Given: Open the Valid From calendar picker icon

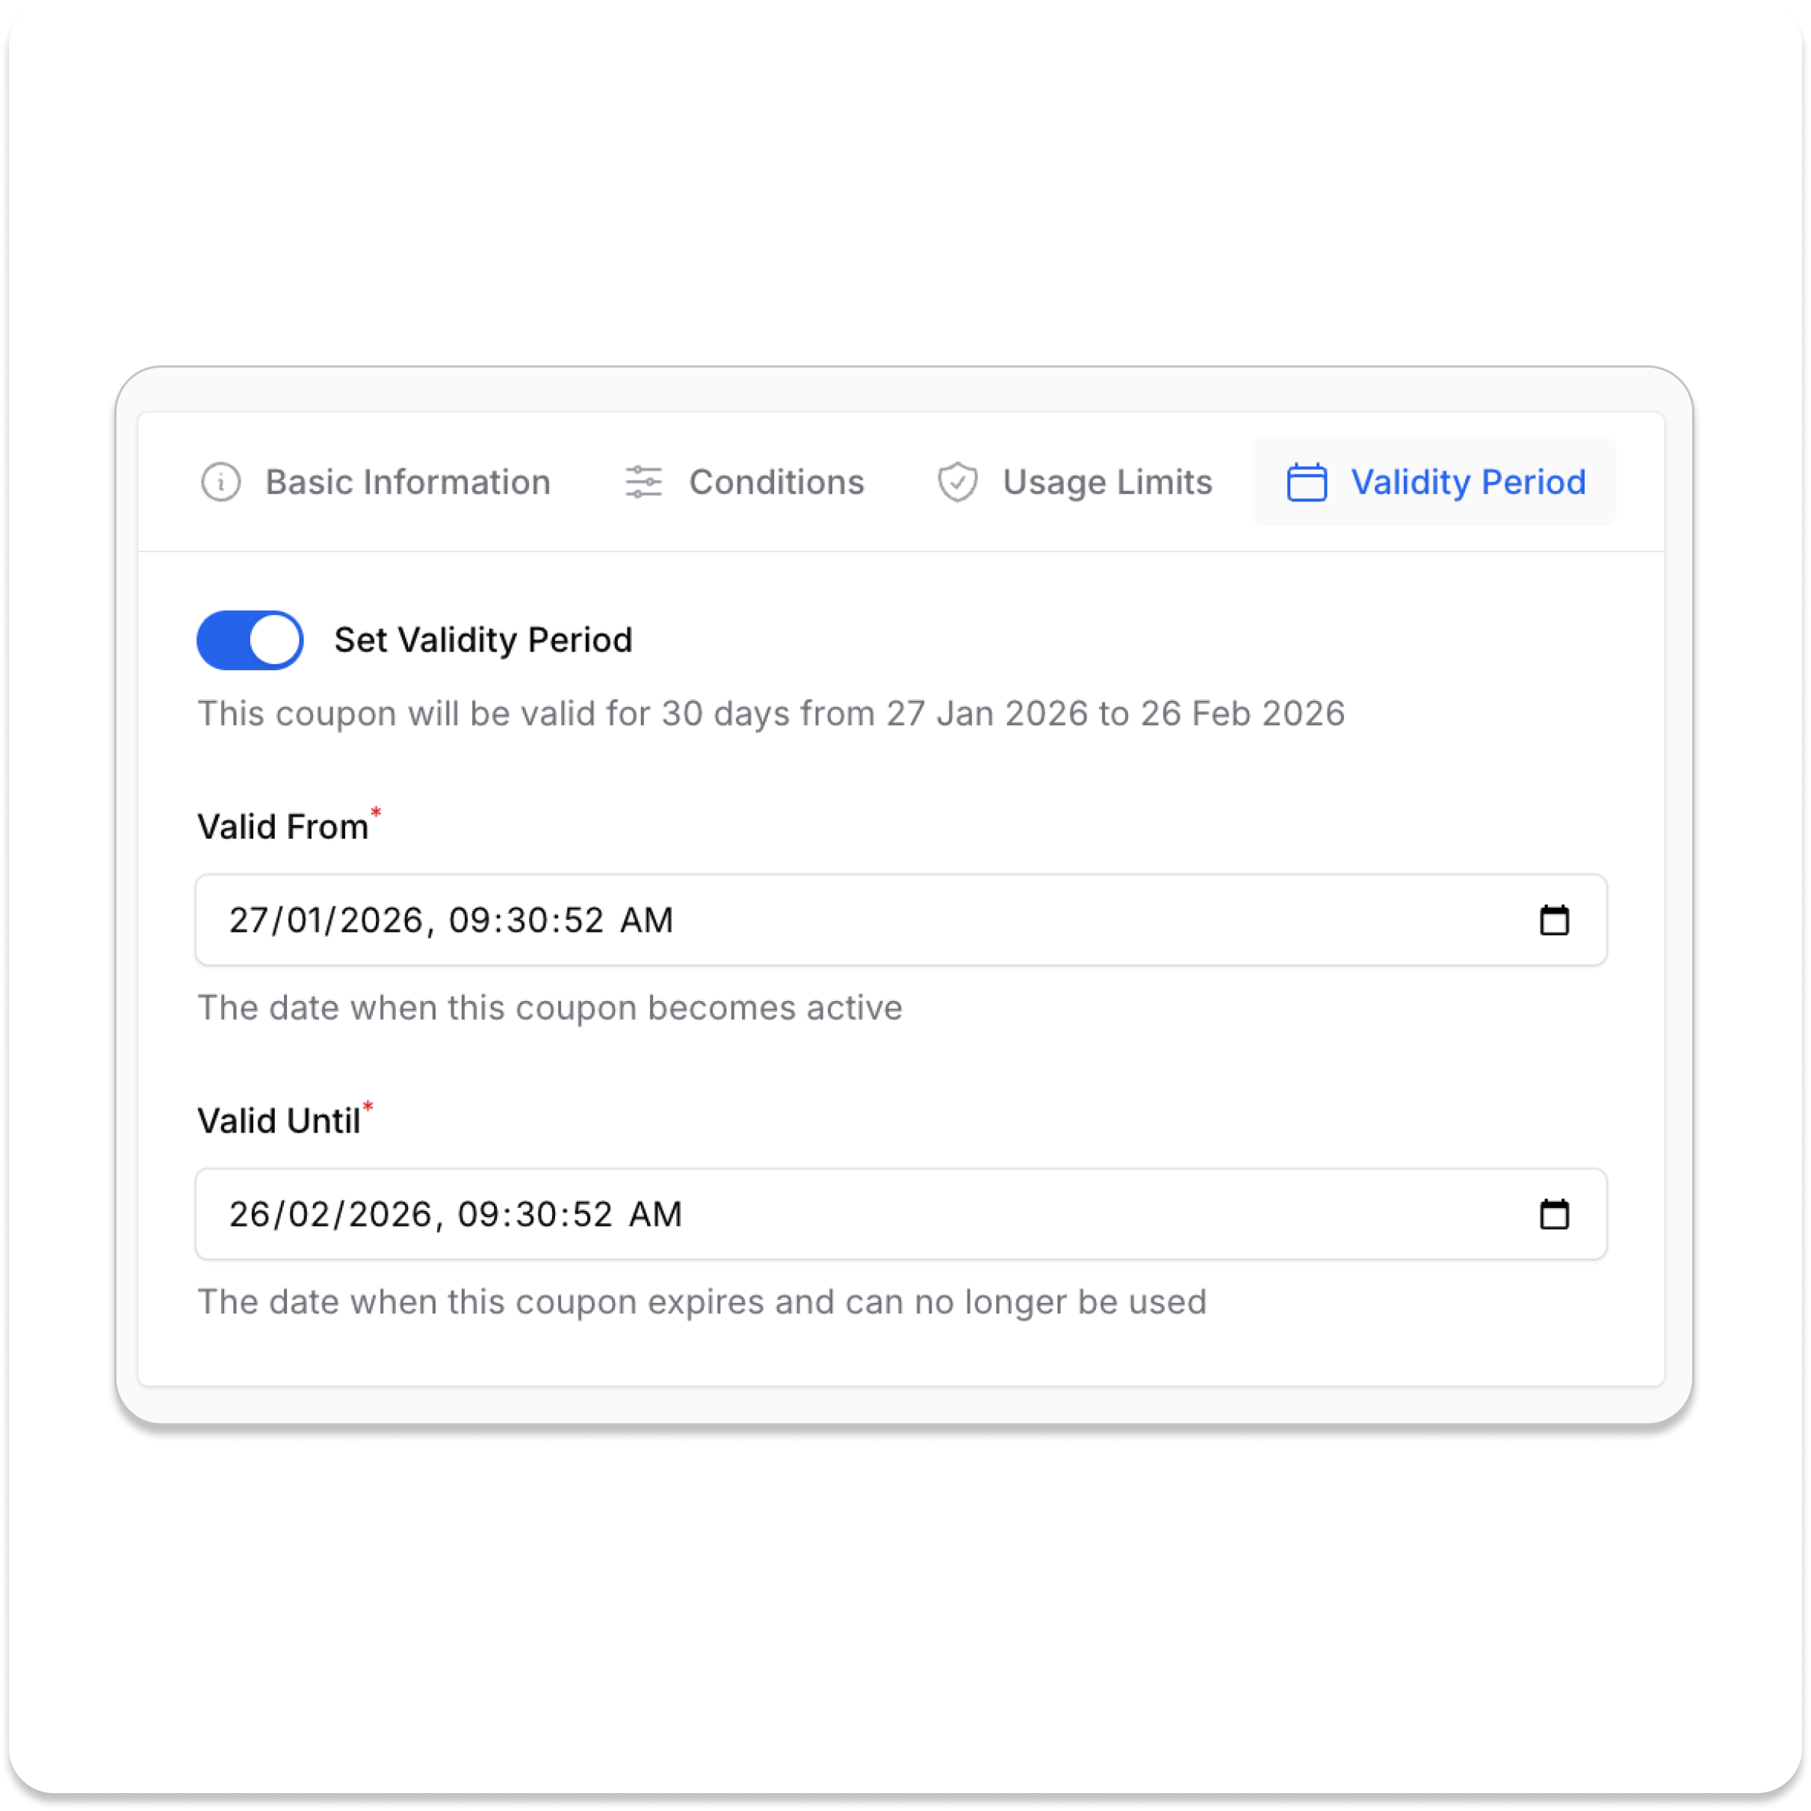Looking at the screenshot, I should [1554, 920].
